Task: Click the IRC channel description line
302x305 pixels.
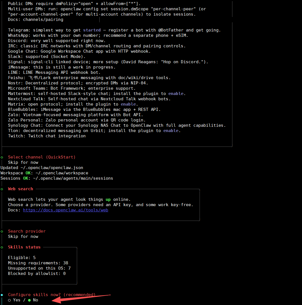Action: (97, 46)
